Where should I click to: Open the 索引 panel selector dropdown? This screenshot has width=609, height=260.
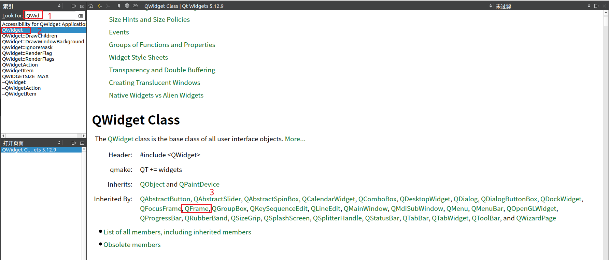pos(59,6)
